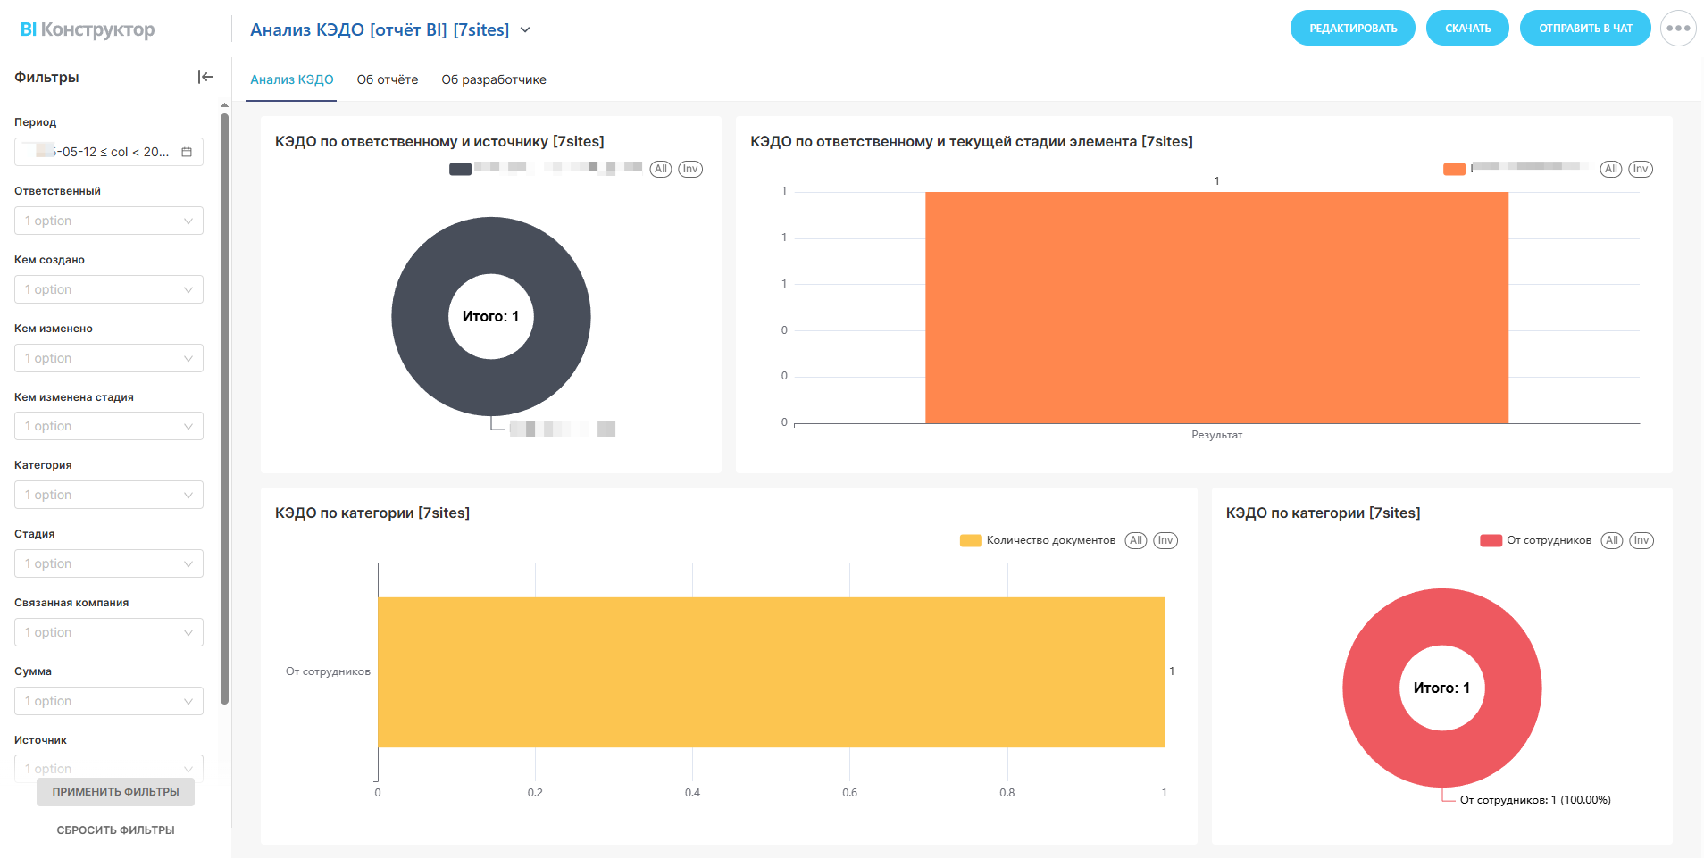Click the dark swatch in source chart legend
Viewport: 1704px width, 859px height.
[x=460, y=169]
